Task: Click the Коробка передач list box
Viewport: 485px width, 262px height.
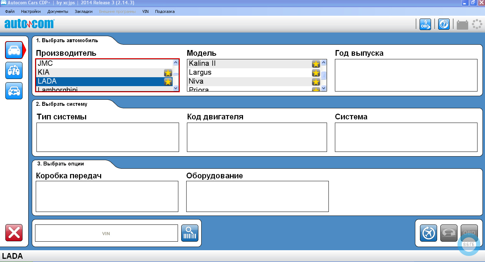Action: 107,196
